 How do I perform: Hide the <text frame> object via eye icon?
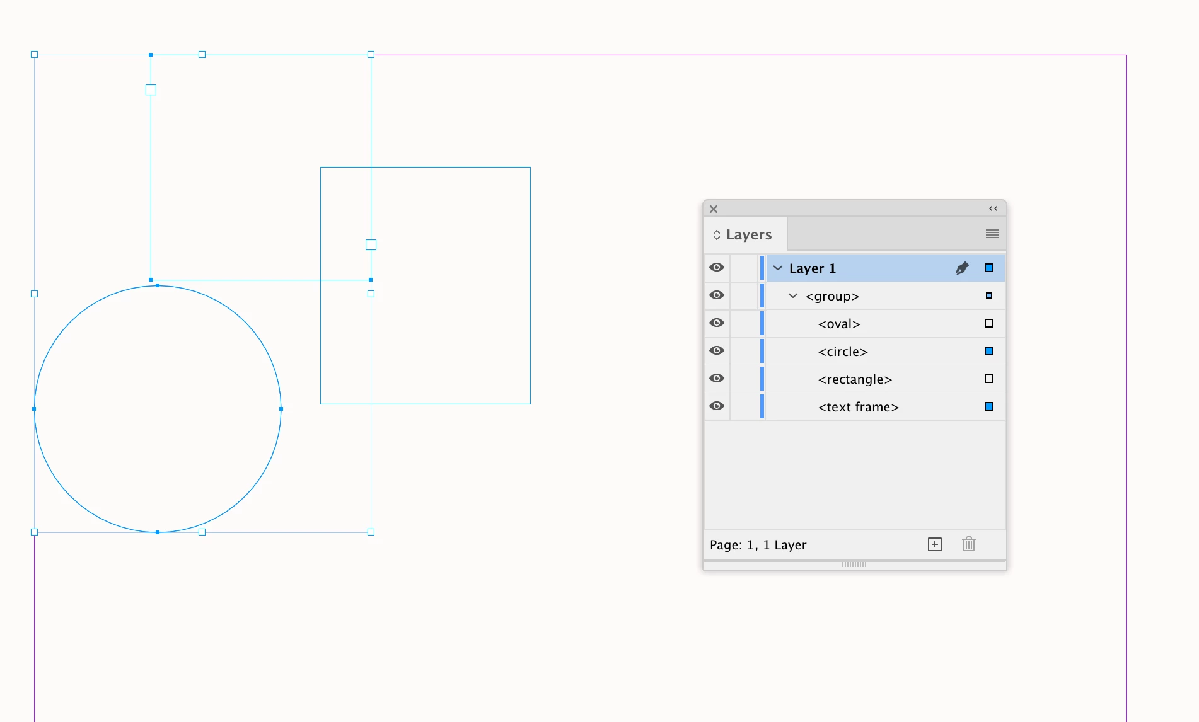click(x=717, y=406)
